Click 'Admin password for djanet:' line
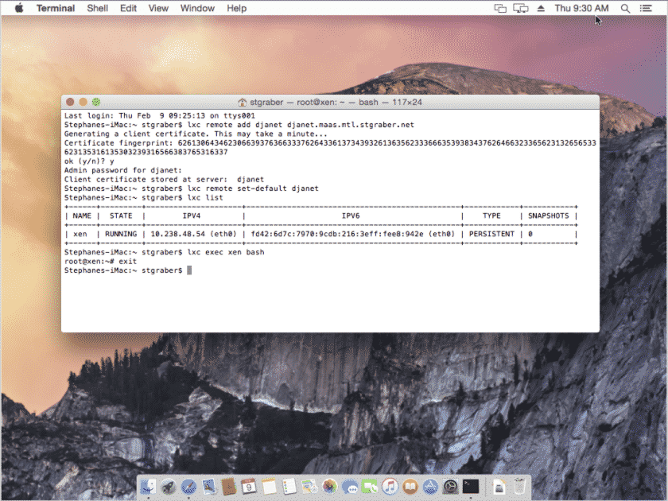Screen dimensions: 668x501 click(x=122, y=170)
